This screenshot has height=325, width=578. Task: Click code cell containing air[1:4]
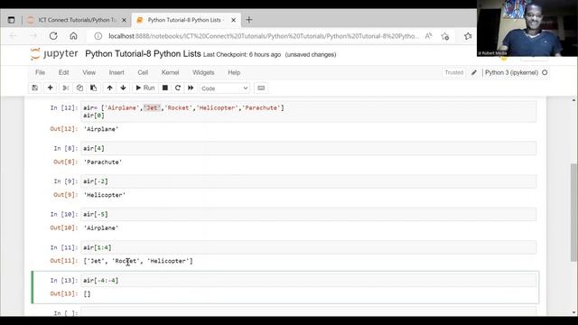[309, 247]
